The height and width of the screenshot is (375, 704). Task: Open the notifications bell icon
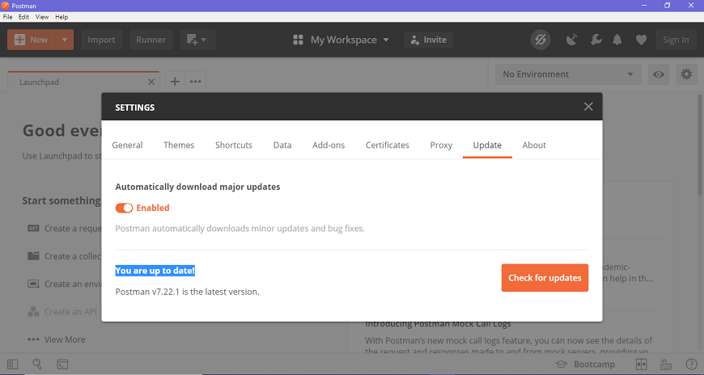point(617,40)
